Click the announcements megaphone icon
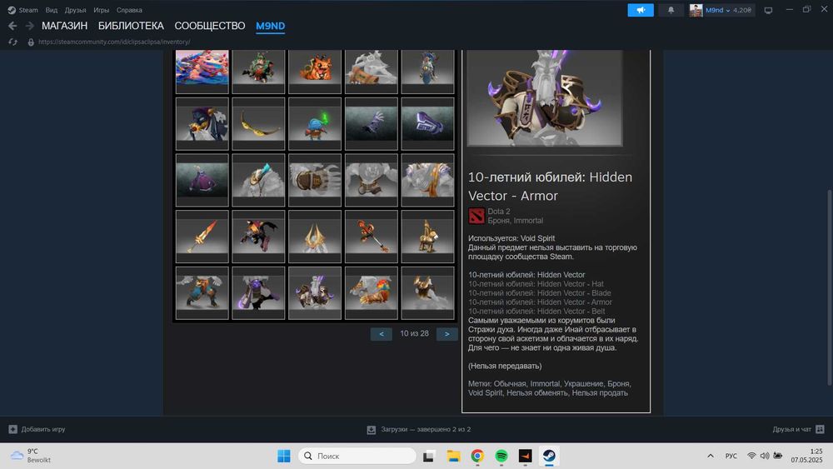The height and width of the screenshot is (469, 833). 640,10
